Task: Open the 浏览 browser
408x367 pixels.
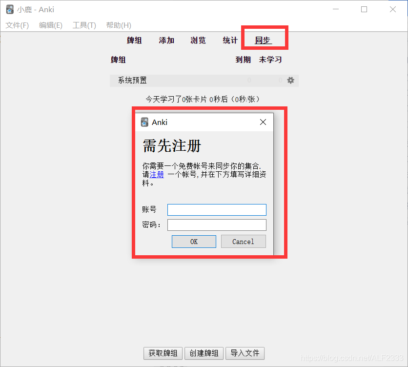Action: point(198,41)
